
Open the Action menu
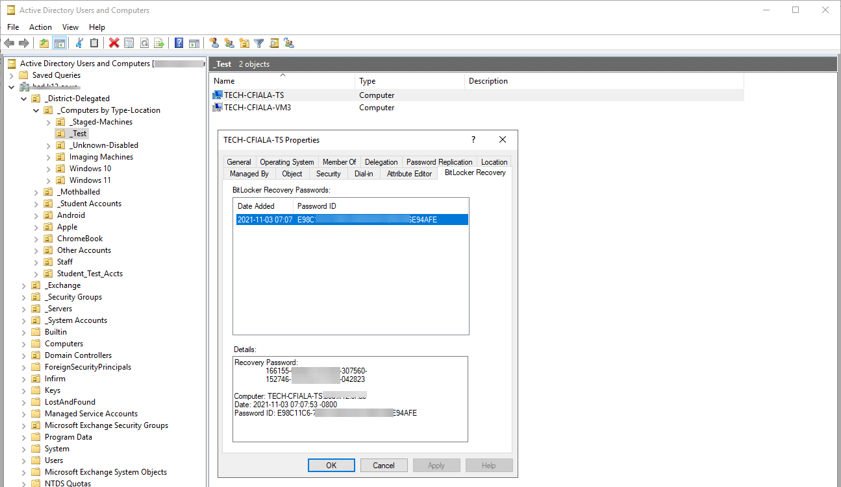click(x=40, y=27)
